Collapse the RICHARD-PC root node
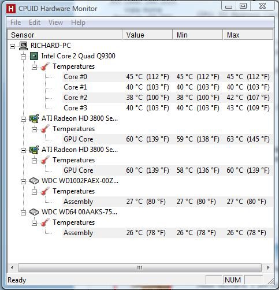 click(x=12, y=46)
